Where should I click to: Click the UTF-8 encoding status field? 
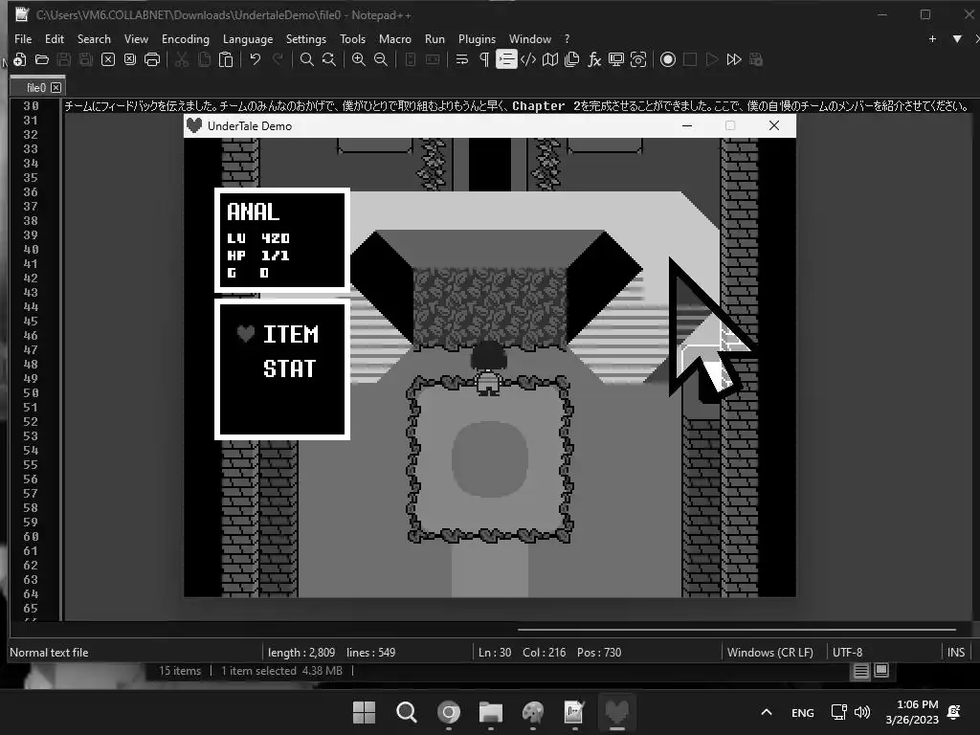pos(848,653)
